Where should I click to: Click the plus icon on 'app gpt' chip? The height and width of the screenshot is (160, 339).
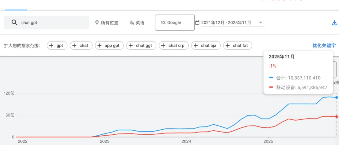[100, 45]
